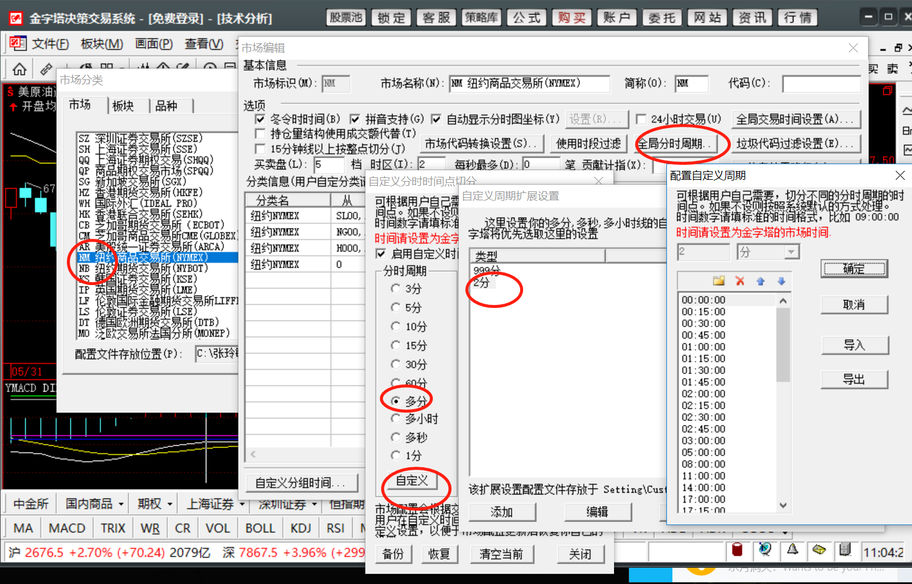Select SH 上海证券交易所(SSE) in market list
The image size is (912, 584).
[x=138, y=149]
